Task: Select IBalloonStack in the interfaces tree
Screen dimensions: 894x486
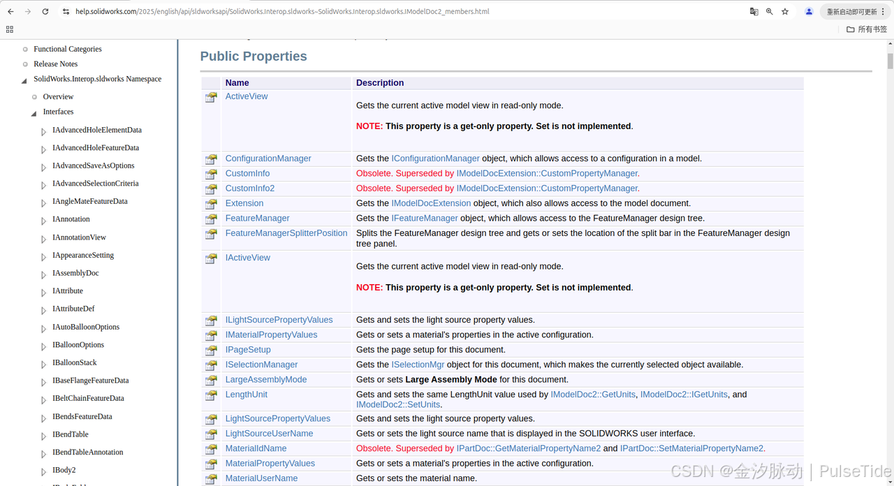Action: point(75,362)
